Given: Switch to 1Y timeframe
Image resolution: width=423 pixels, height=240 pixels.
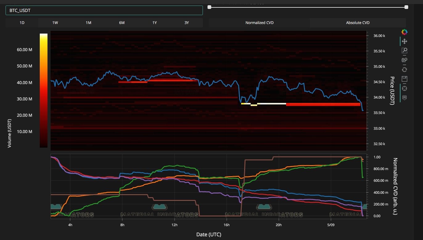Looking at the screenshot, I should tap(154, 23).
